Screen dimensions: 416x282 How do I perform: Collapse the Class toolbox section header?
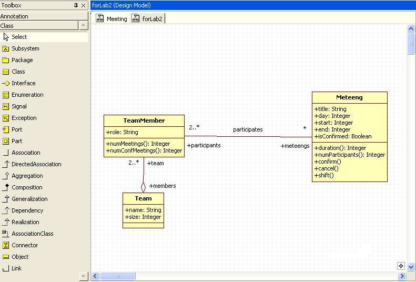39,26
